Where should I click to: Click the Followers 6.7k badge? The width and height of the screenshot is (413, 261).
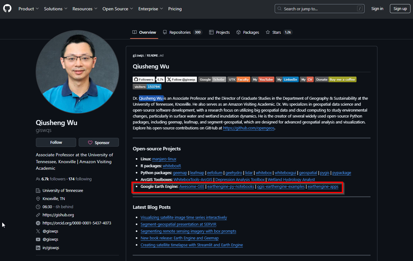[149, 79]
